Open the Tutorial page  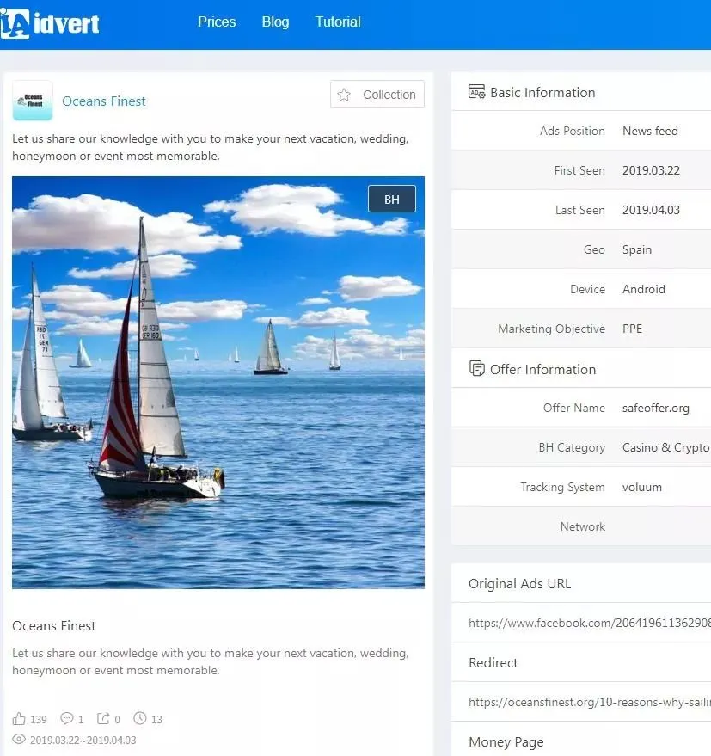pyautogui.click(x=338, y=22)
